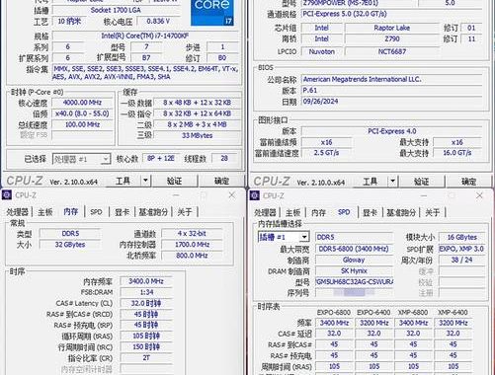Open the SPD tab in the memory window
This screenshot has height=375, width=495.
(x=96, y=212)
